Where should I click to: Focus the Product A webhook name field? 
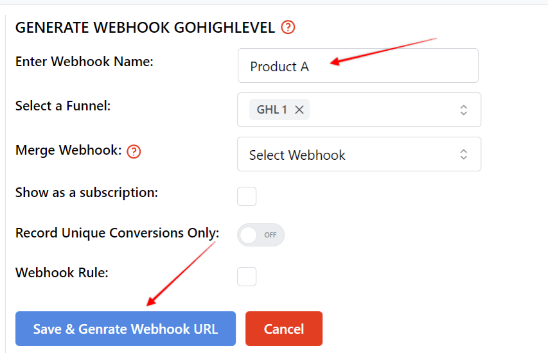coord(358,65)
